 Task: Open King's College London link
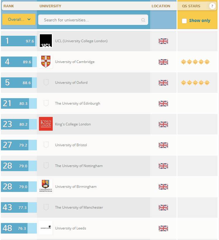73,124
